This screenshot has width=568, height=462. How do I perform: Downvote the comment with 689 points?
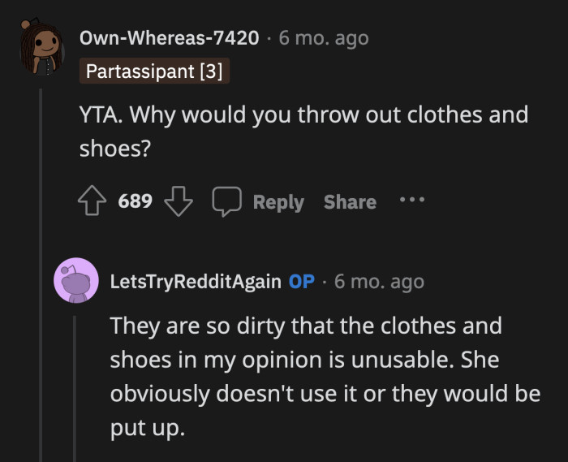[178, 201]
